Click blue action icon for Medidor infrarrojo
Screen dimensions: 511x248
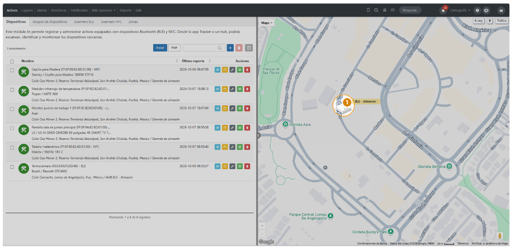[218, 89]
